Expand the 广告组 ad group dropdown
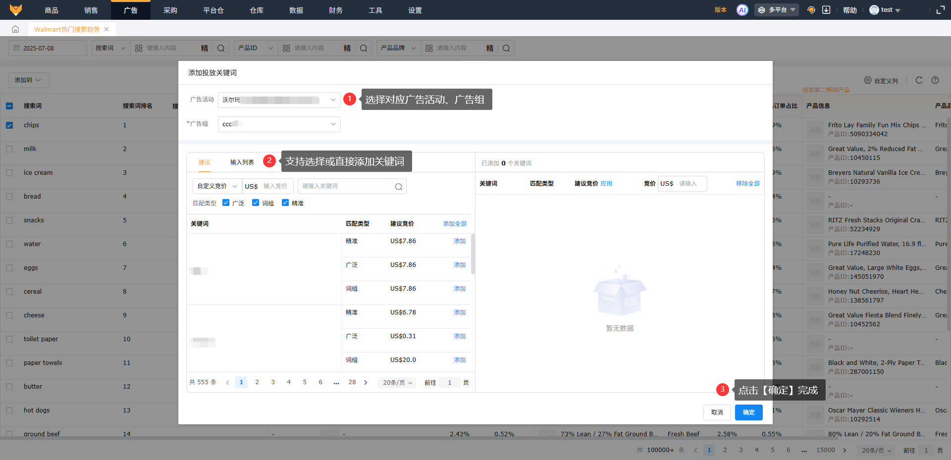Screen dimensions: 951x460 pos(279,124)
